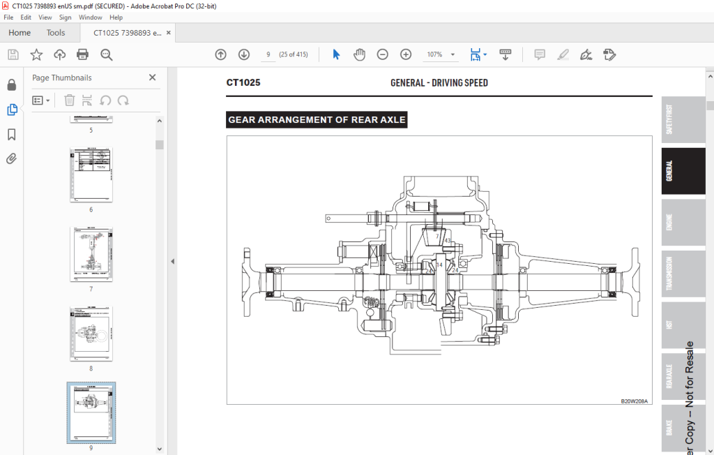Add a comment sticky note
Image resolution: width=714 pixels, height=455 pixels.
click(540, 54)
